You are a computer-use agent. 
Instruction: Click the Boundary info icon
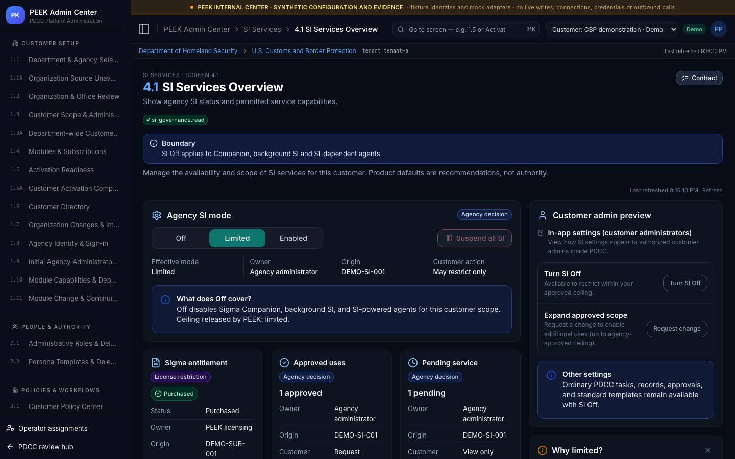[154, 143]
